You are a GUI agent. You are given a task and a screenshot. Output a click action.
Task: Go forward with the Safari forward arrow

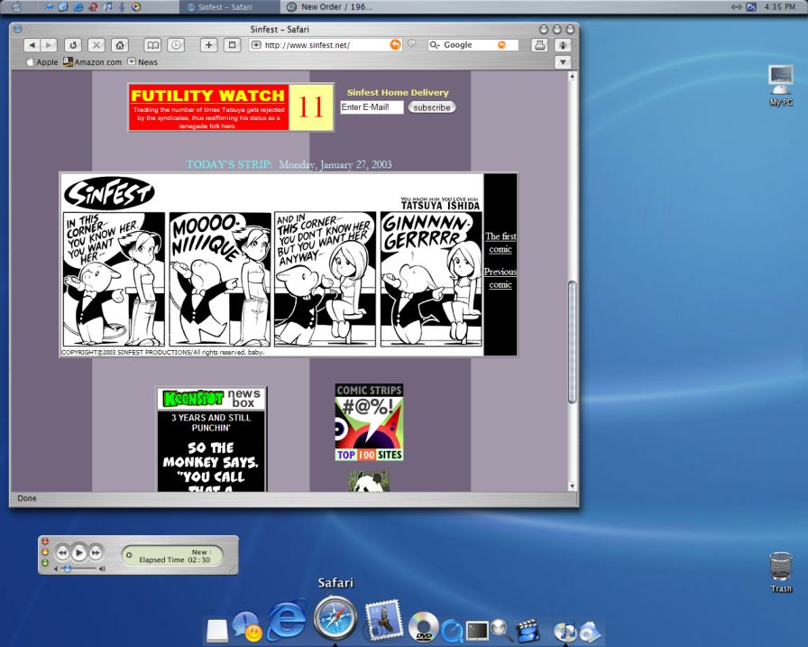pyautogui.click(x=49, y=45)
